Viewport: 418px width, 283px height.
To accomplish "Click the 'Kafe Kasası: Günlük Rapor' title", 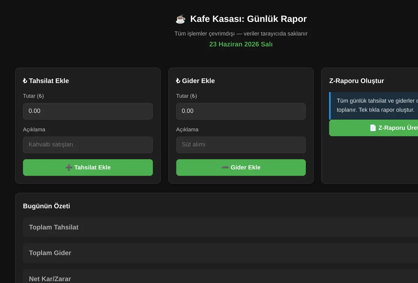I will (248, 19).
